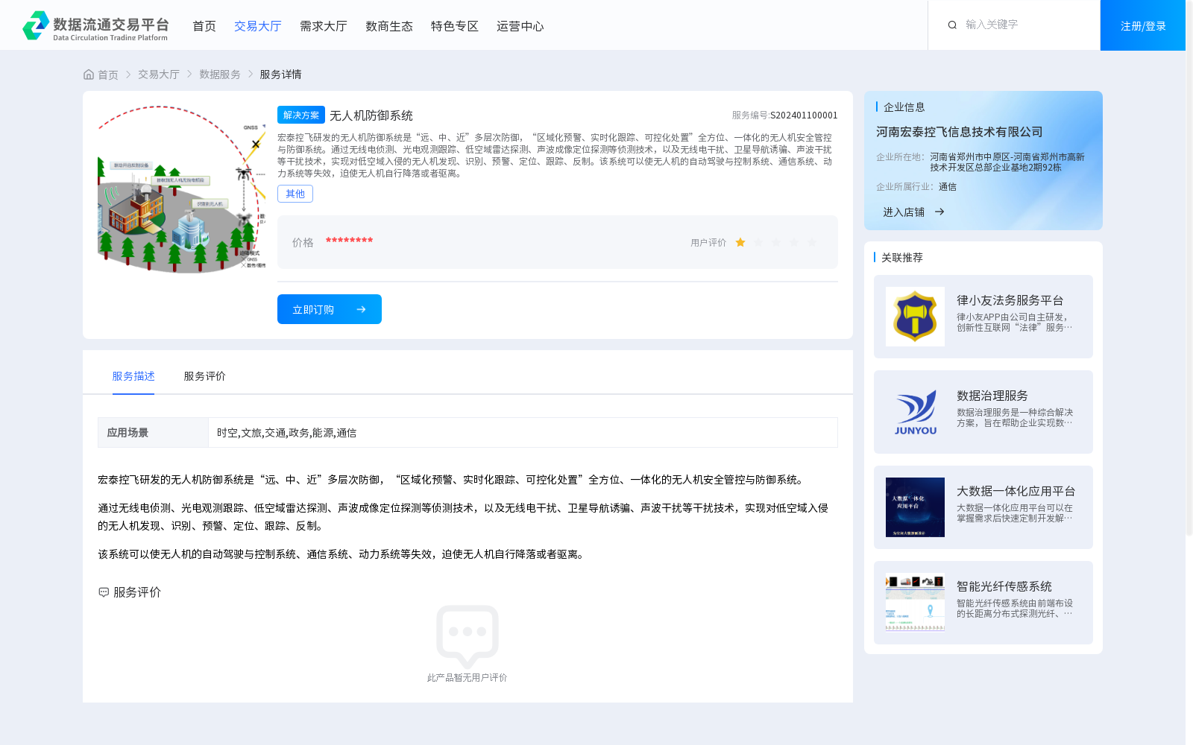Click the platform logo icon
Screen dimensions: 1193x745
coord(36,25)
